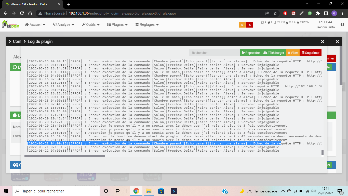The height and width of the screenshot is (196, 348).
Task: Open the G profile avatar
Action: coord(334,13)
